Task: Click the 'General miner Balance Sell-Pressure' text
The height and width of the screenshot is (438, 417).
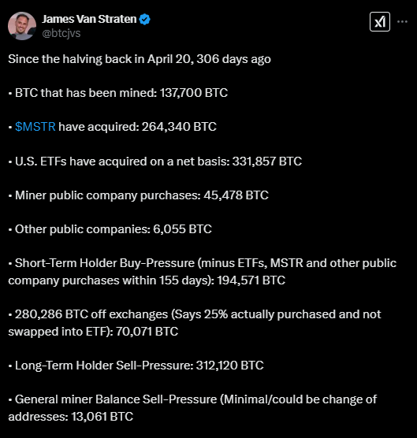Action: coord(116,399)
